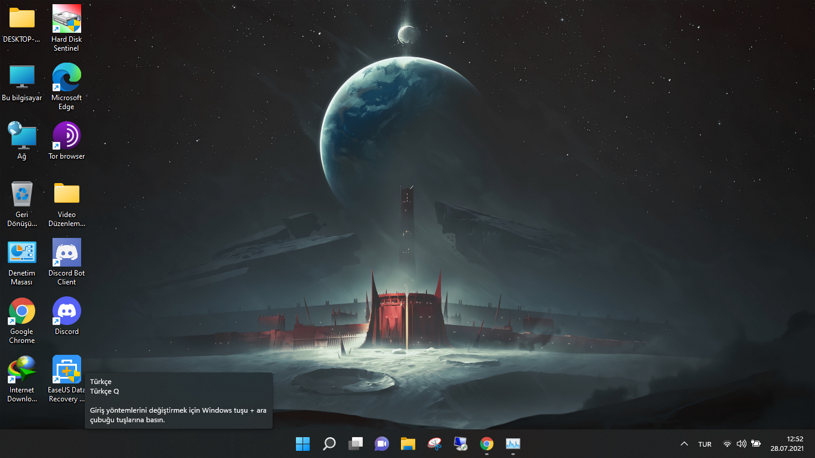
Task: Show hidden system tray icons
Action: pyautogui.click(x=684, y=444)
